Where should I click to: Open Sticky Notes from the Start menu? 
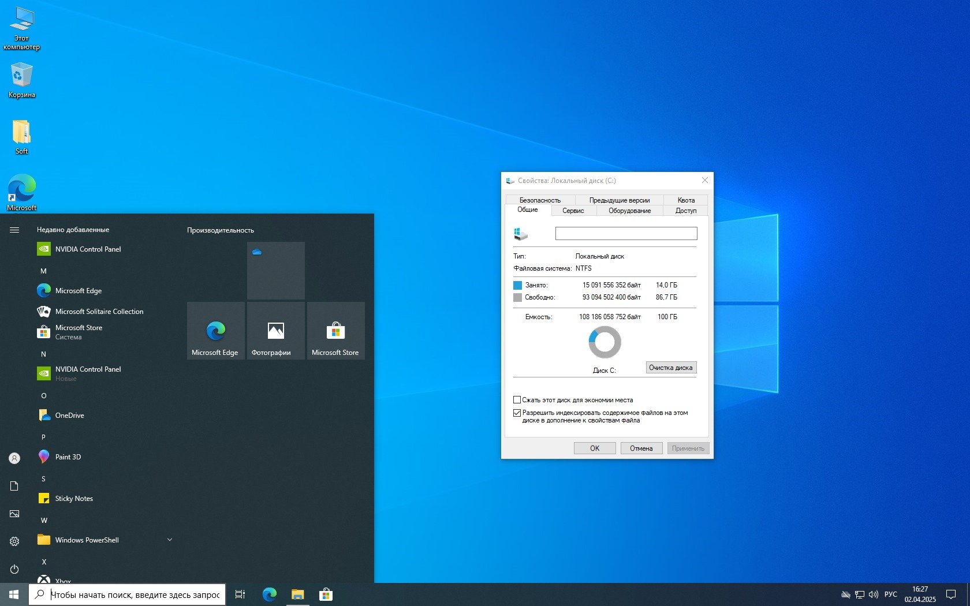(x=73, y=499)
